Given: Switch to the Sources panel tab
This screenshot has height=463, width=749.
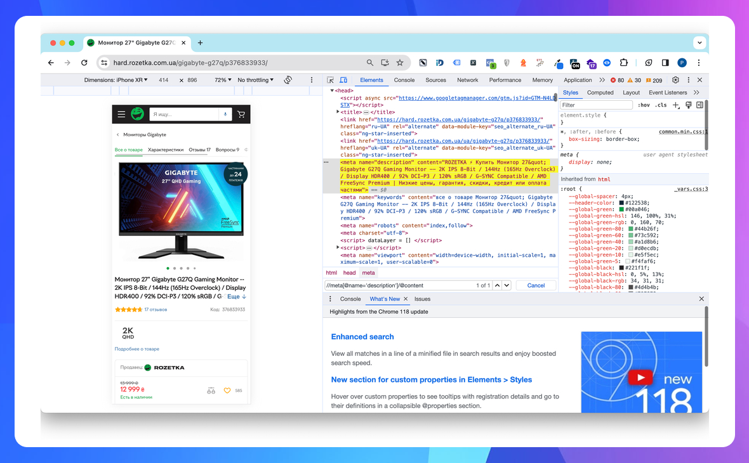Looking at the screenshot, I should click(435, 80).
